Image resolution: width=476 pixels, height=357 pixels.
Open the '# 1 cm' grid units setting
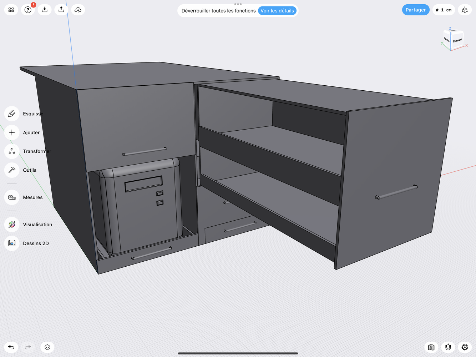[x=444, y=10]
